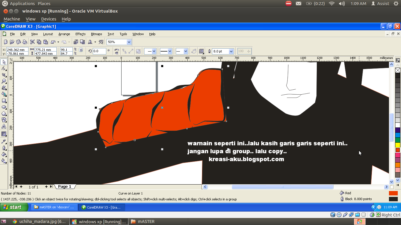Image resolution: width=401 pixels, height=225 pixels.
Task: Click the object width 775.21 mm field
Action: pos(46,50)
